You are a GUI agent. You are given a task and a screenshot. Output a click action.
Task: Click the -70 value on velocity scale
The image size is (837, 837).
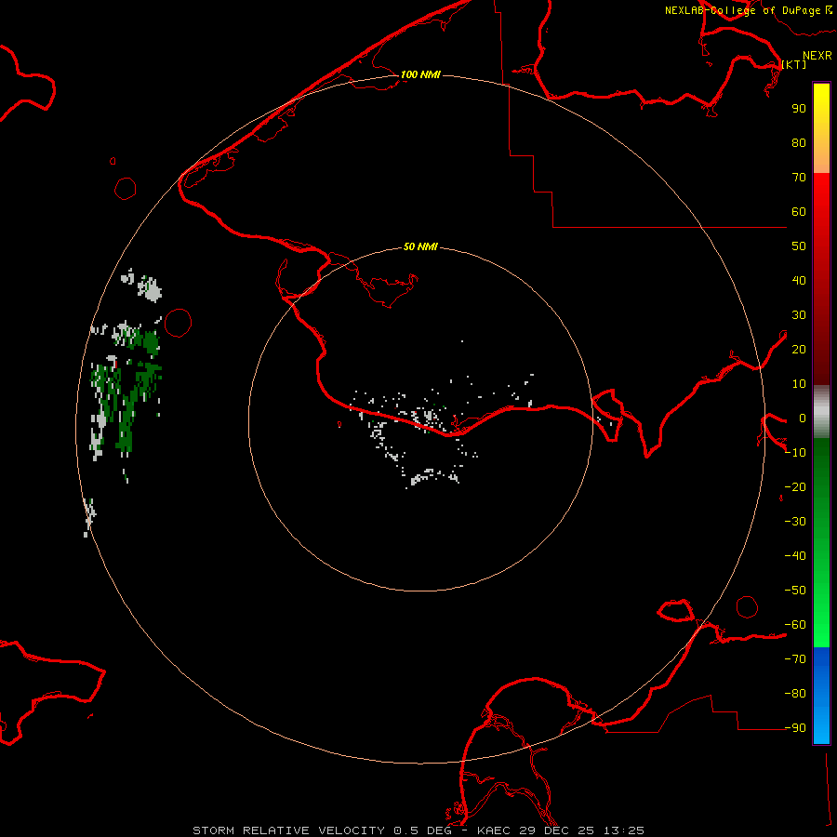795,659
